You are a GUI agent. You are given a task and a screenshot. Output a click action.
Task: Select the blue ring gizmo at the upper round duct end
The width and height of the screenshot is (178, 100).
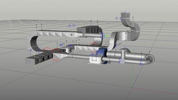tap(102, 36)
